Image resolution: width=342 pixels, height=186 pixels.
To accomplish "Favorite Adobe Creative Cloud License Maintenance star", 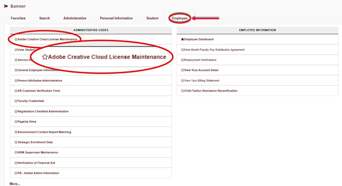I will (16, 39).
